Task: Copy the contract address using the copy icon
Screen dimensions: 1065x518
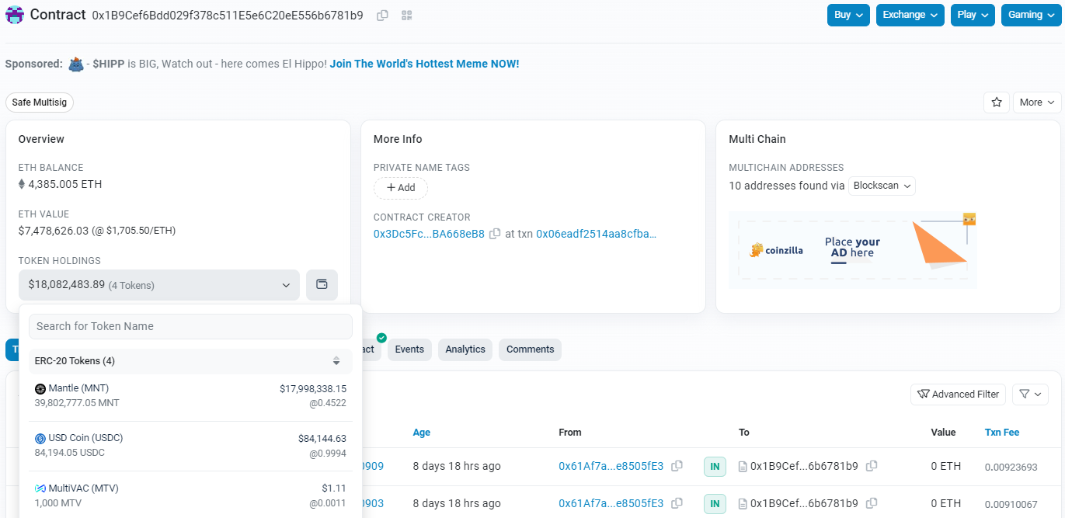Action: (382, 15)
